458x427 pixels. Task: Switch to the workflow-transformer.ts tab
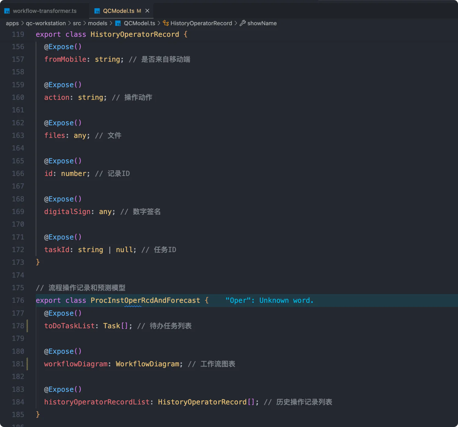pos(45,11)
